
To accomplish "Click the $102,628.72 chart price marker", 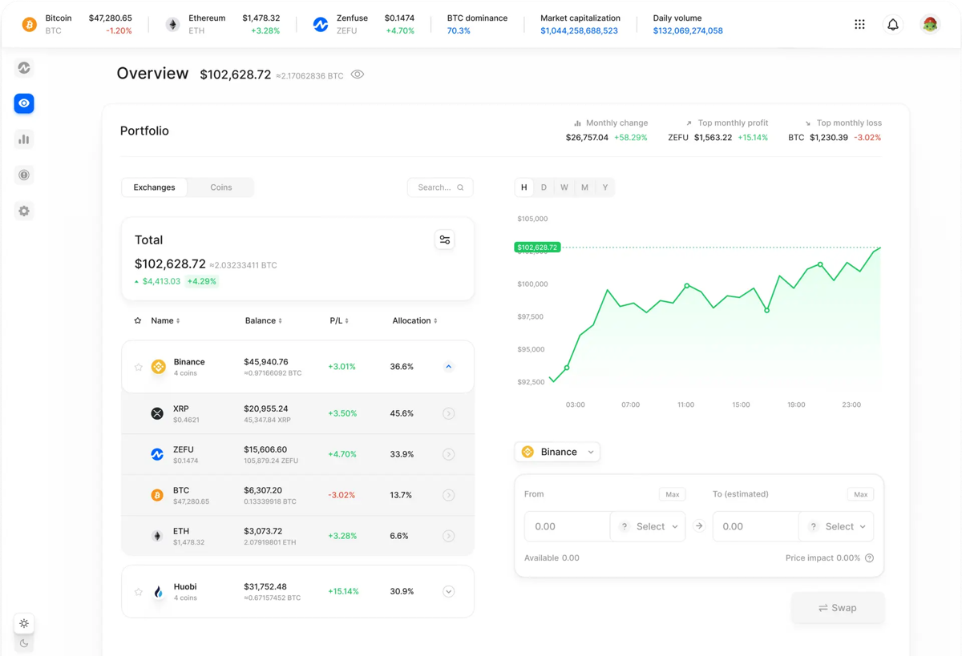I will [x=537, y=248].
